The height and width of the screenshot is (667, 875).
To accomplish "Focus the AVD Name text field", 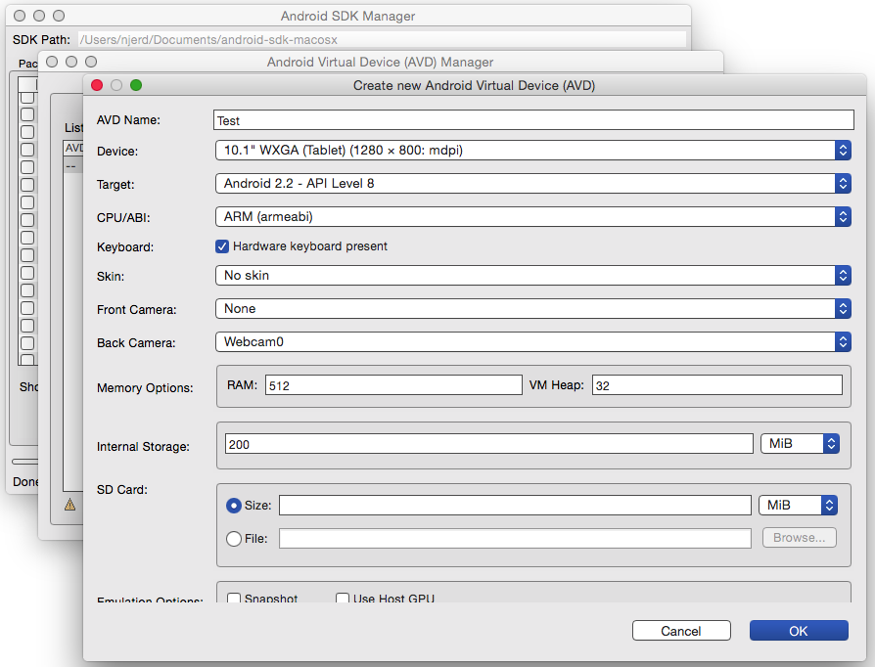I will point(533,120).
